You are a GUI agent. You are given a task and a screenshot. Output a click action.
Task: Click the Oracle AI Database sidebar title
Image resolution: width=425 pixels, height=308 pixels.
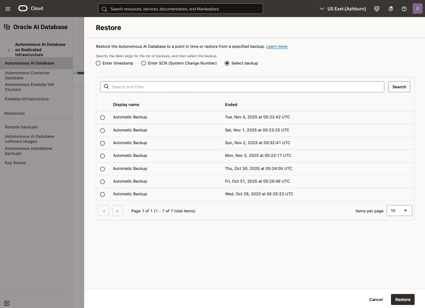pos(40,27)
